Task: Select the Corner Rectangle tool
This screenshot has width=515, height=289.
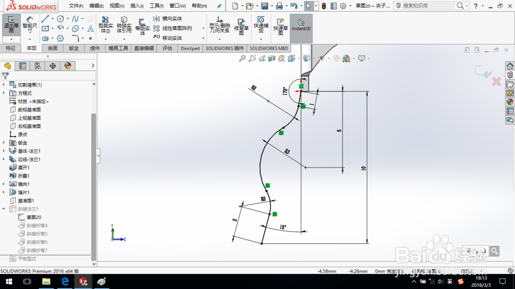Action: pyautogui.click(x=45, y=28)
